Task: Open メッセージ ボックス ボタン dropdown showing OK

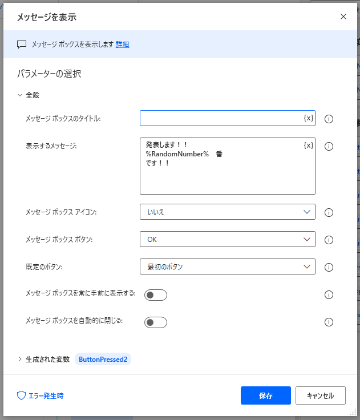Action: pyautogui.click(x=227, y=239)
